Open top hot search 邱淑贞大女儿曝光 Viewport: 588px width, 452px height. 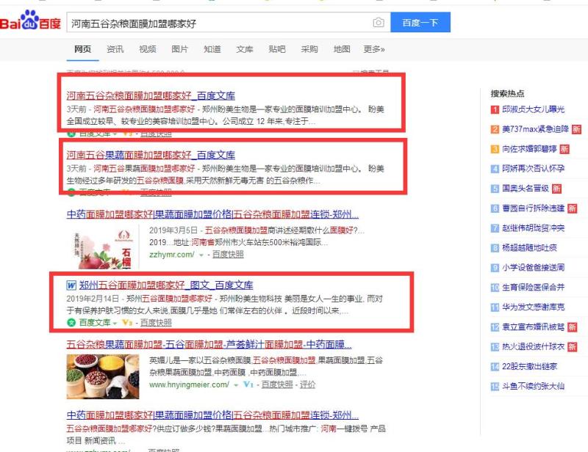pyautogui.click(x=534, y=109)
